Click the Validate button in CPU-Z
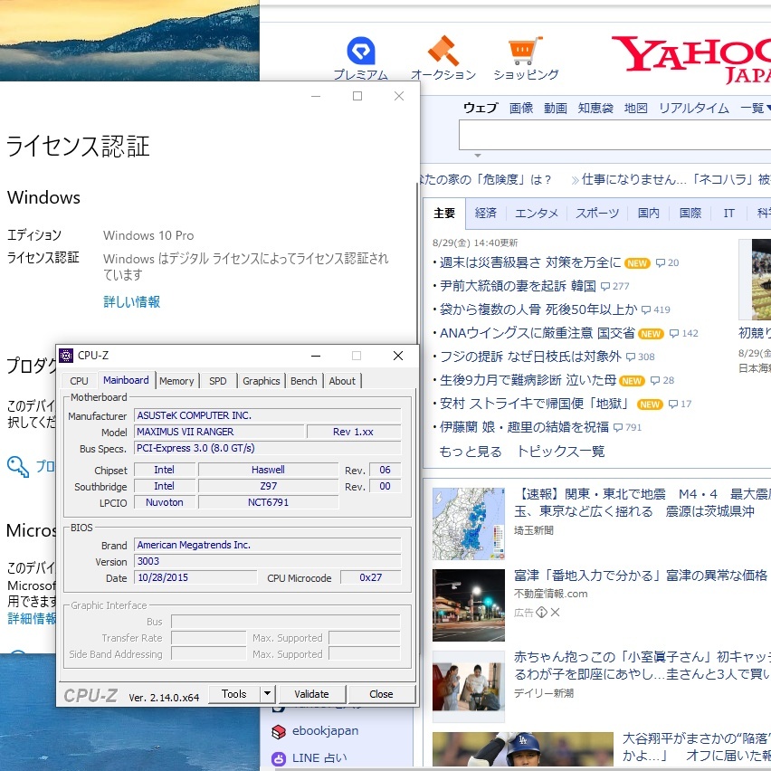Screen dimensions: 771x771 311,694
